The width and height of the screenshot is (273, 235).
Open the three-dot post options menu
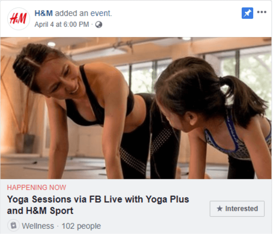click(262, 12)
